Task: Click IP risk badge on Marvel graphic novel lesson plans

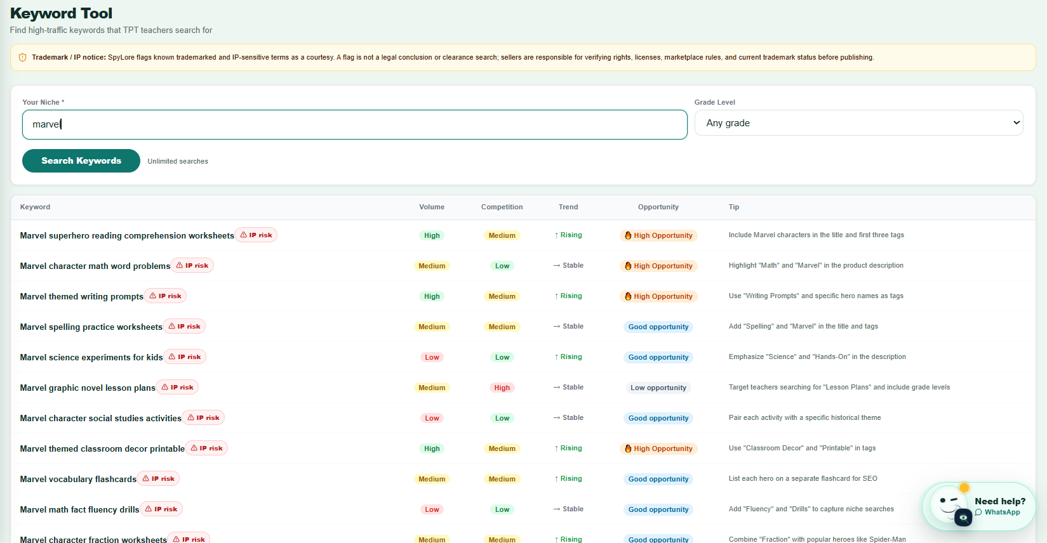Action: [177, 388]
